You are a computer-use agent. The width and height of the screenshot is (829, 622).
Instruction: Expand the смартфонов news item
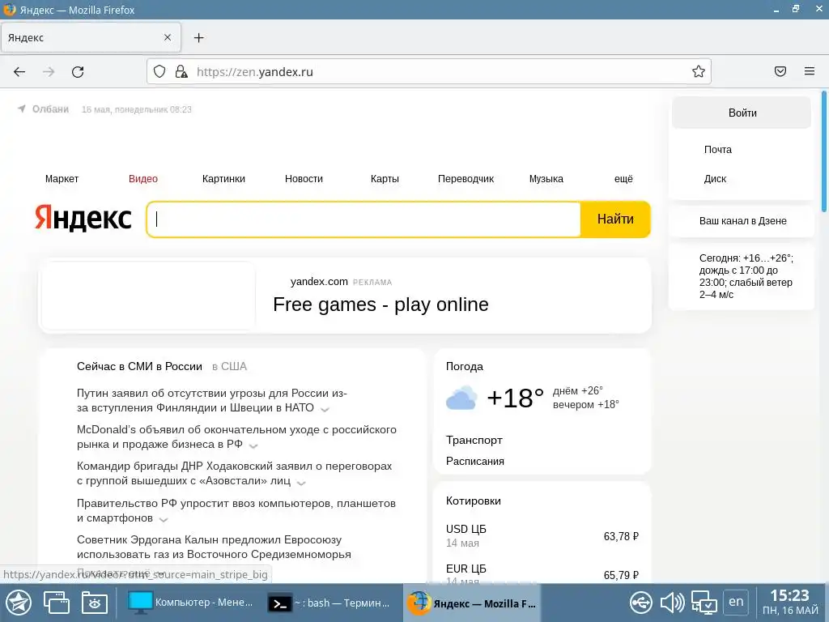pyautogui.click(x=164, y=519)
